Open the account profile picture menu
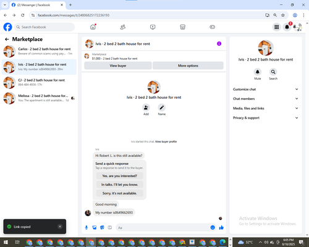Image resolution: width=309 pixels, height=247 pixels. [x=297, y=27]
